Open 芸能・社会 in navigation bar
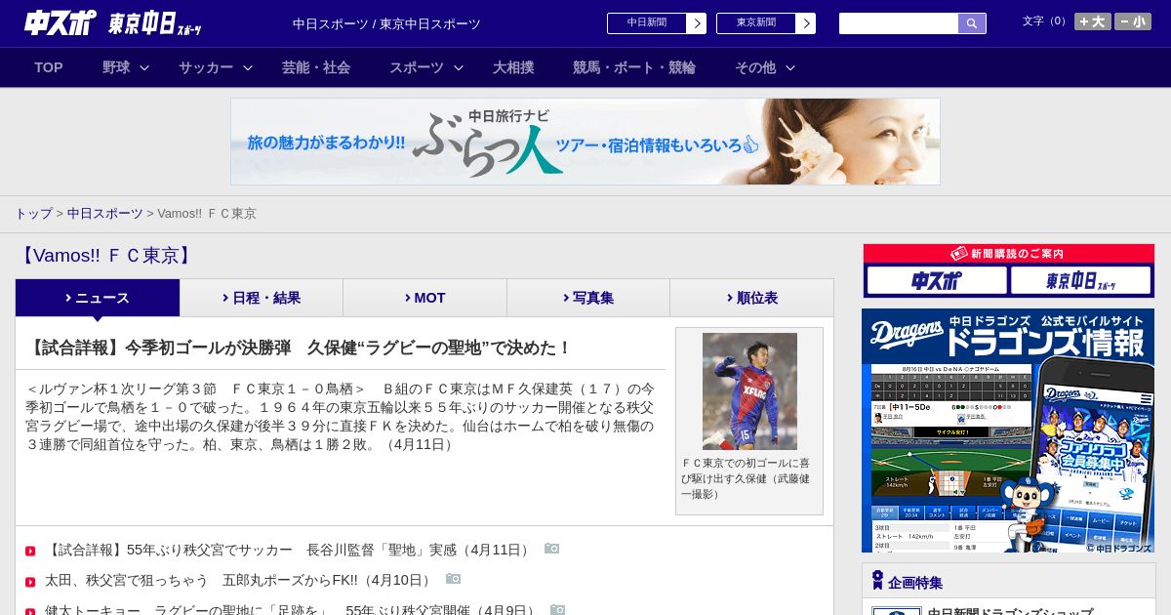Screen dimensions: 1171x615 point(316,67)
